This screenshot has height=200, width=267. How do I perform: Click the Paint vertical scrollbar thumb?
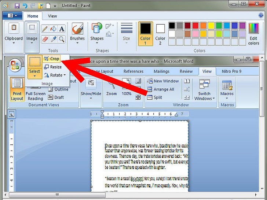pos(262,89)
